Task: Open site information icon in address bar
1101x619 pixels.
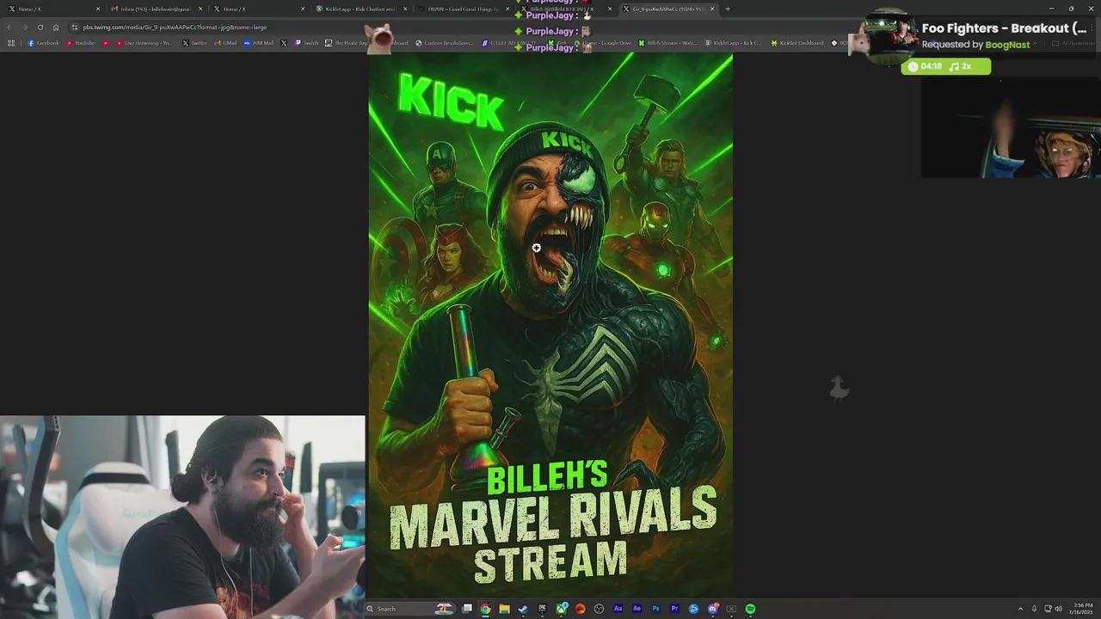Action: [75, 27]
